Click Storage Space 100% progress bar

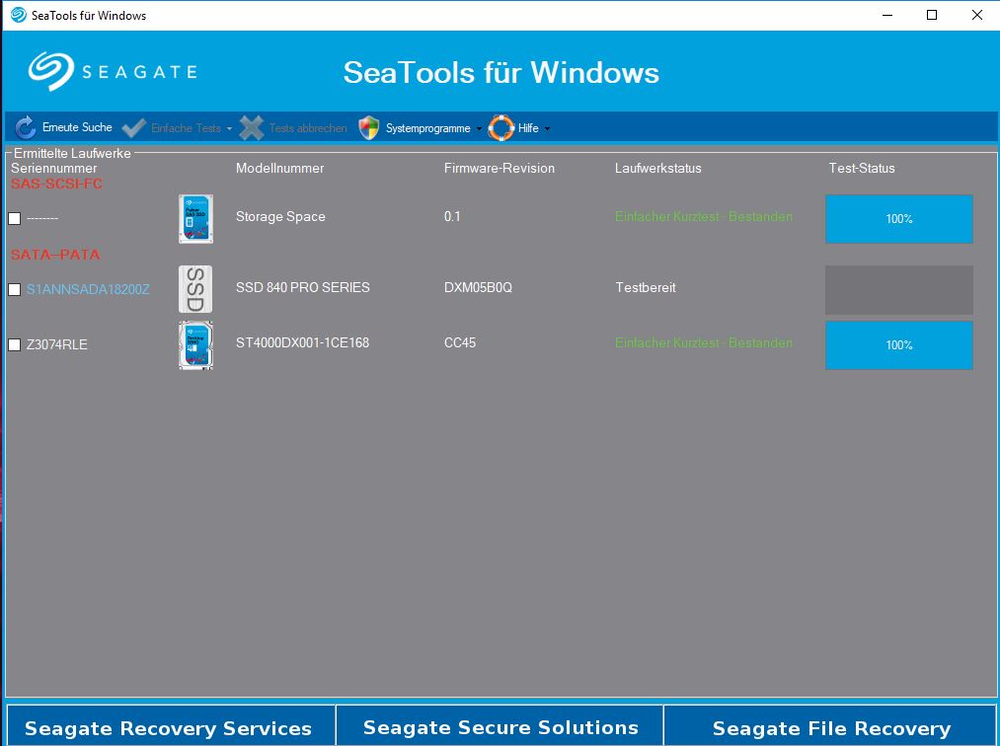click(x=899, y=219)
